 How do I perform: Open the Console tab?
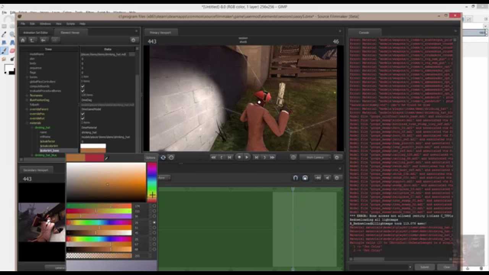point(364,33)
